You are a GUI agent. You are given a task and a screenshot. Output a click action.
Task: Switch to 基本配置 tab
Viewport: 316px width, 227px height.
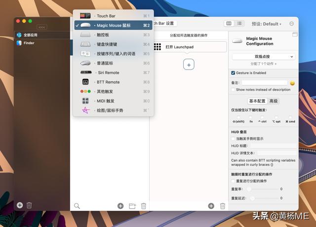pos(257,101)
